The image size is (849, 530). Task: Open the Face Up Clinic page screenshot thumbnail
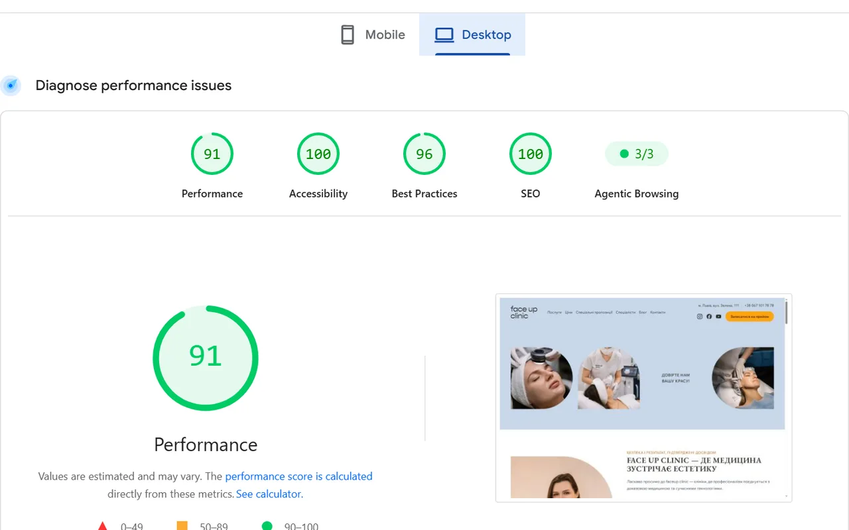[x=643, y=397]
